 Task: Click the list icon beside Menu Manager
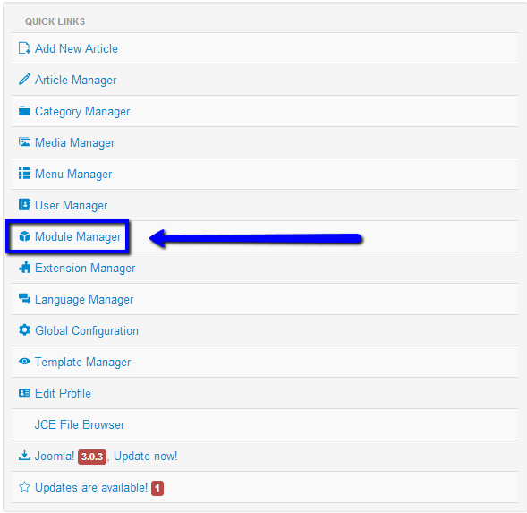24,174
